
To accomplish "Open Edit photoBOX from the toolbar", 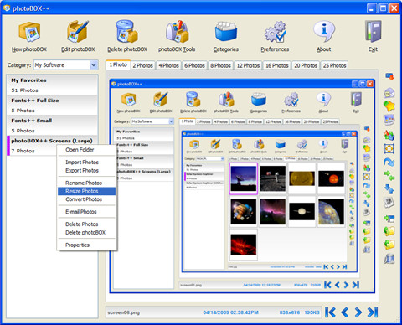I will click(78, 32).
